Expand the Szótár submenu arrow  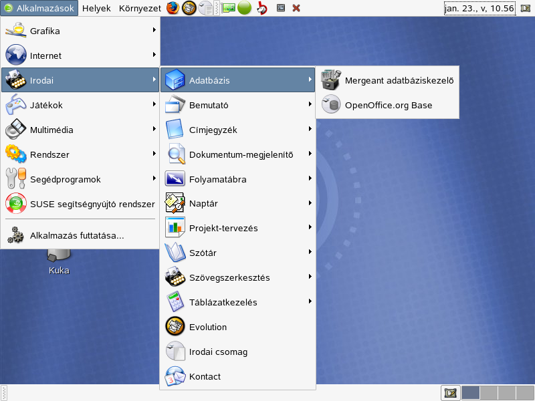point(310,252)
